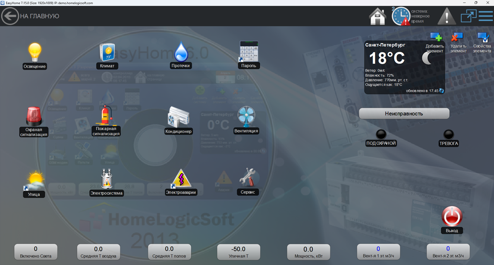
Task: Open the Электросистема transformer icon
Action: pyautogui.click(x=107, y=179)
